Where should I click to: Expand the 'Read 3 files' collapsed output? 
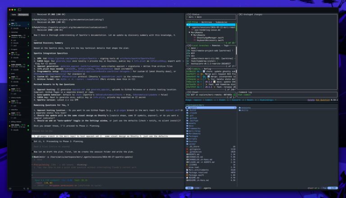[x=52, y=147]
